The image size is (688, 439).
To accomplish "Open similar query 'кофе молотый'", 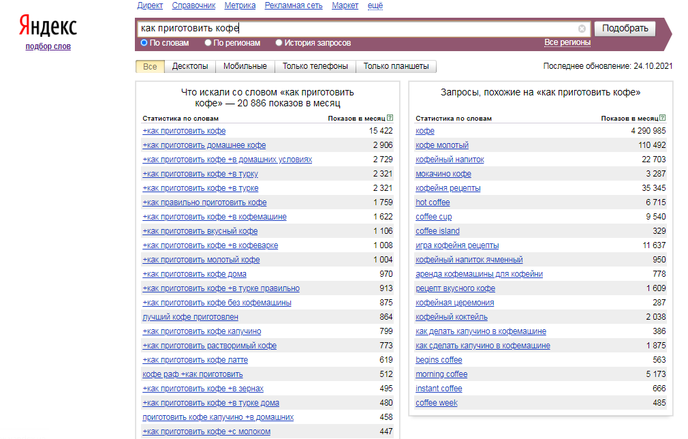I will [442, 145].
